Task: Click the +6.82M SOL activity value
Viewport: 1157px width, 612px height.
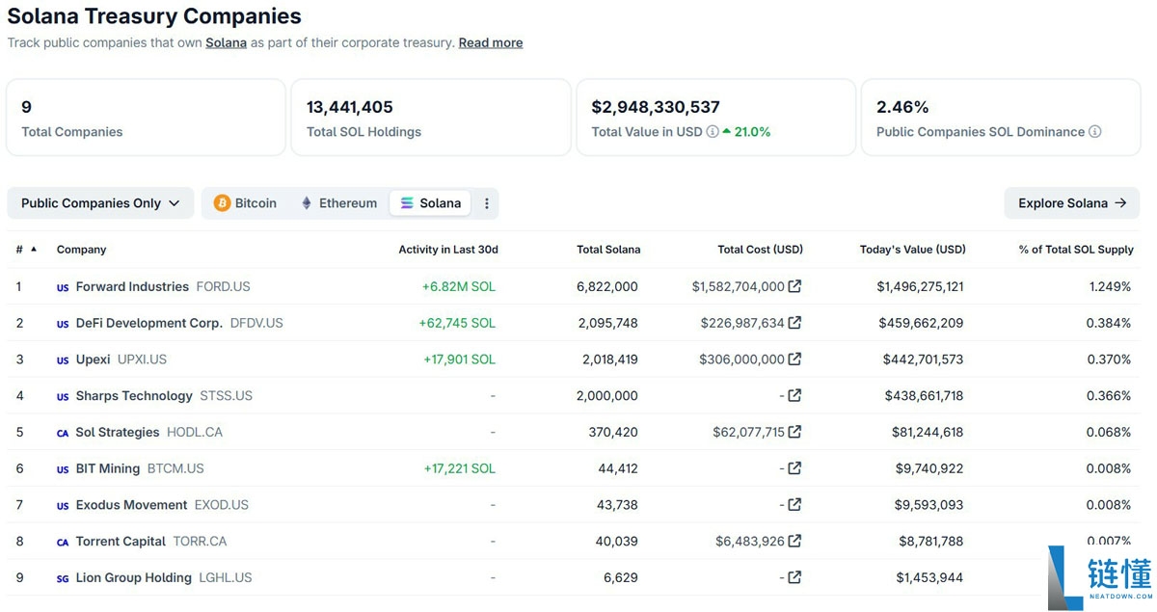Action: tap(459, 286)
